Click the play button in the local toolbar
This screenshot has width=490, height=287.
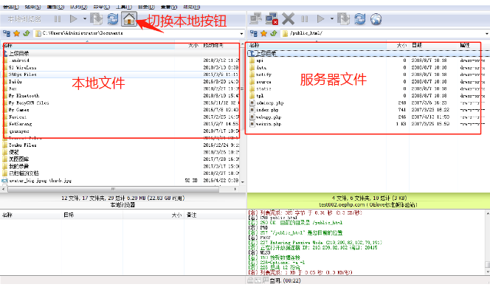click(x=74, y=19)
